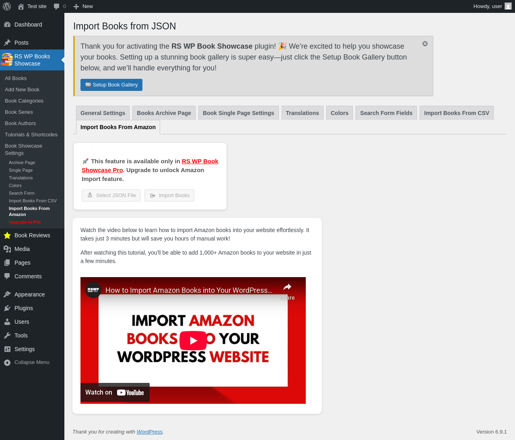515x440 pixels.
Task: Select the Colors settings tab
Action: (x=340, y=113)
